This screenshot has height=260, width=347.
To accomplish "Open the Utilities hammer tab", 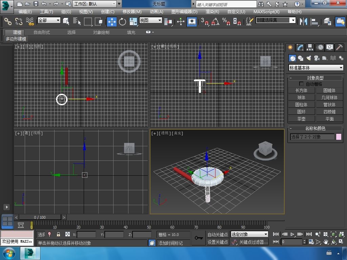I will click(339, 47).
